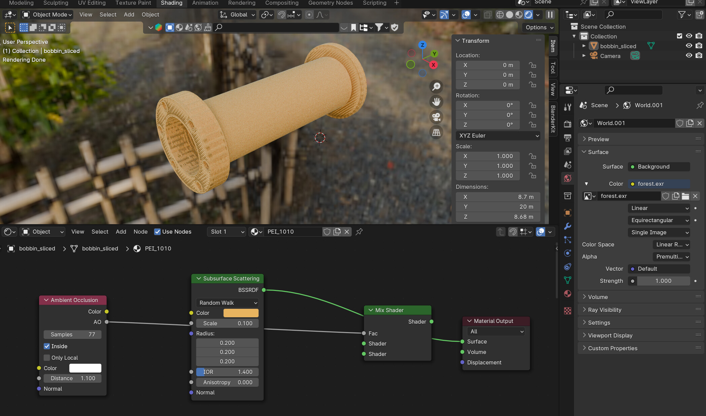Screen dimensions: 706x416
Task: Click the pan hand icon in the viewport
Action: click(x=436, y=102)
